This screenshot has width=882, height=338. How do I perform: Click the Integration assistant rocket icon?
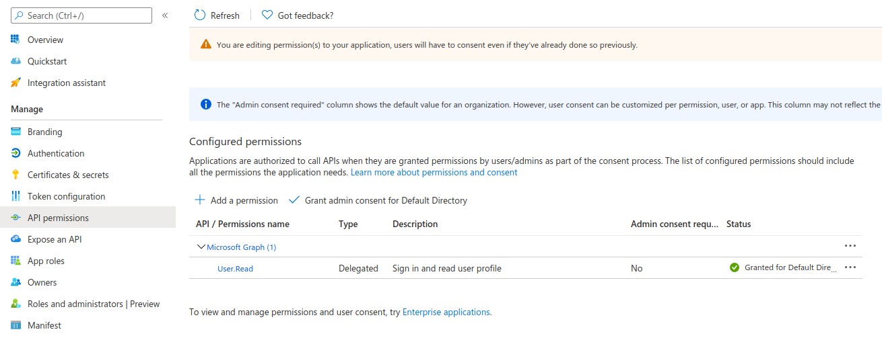point(16,83)
